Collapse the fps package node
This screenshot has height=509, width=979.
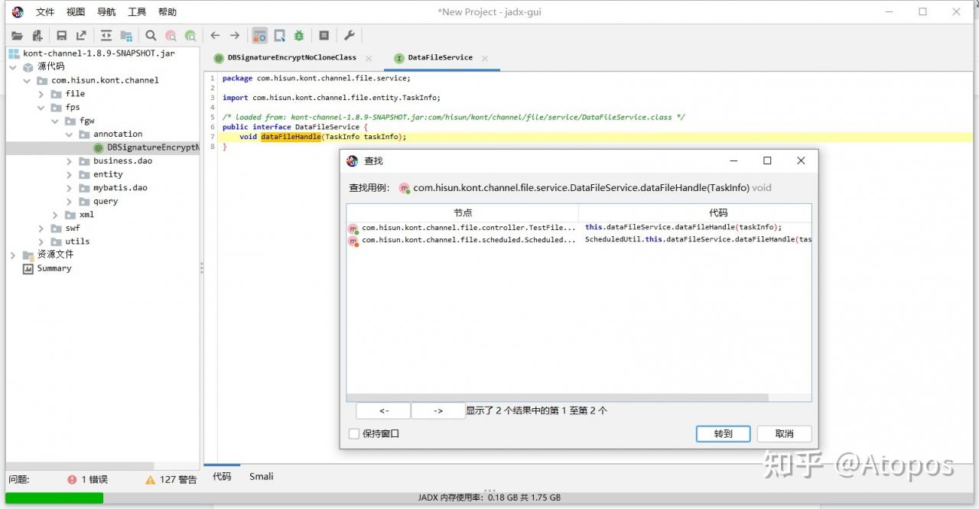(x=41, y=107)
